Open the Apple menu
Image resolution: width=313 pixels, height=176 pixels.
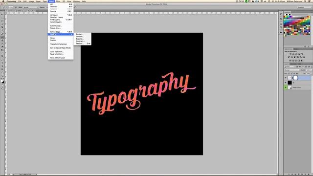point(3,1)
